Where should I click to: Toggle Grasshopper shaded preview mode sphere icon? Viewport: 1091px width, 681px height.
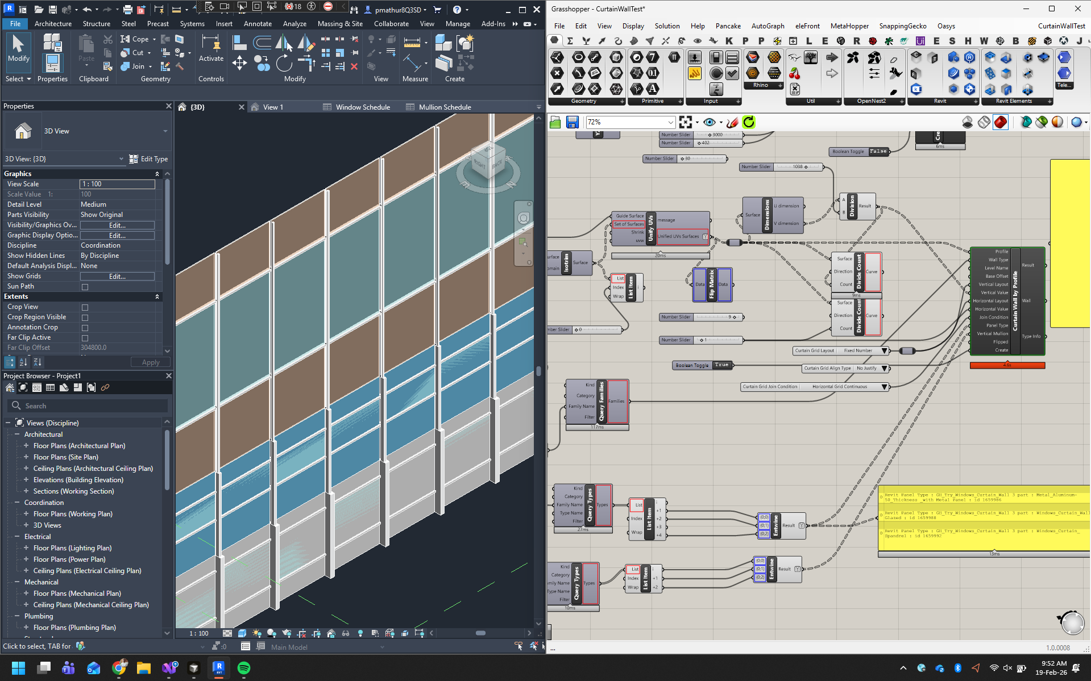(x=1057, y=122)
